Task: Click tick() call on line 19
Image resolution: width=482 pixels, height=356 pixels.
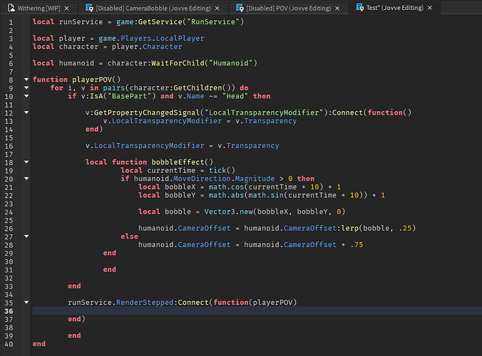Action: [x=222, y=170]
